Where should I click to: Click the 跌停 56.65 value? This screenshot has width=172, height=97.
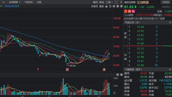(168, 91)
